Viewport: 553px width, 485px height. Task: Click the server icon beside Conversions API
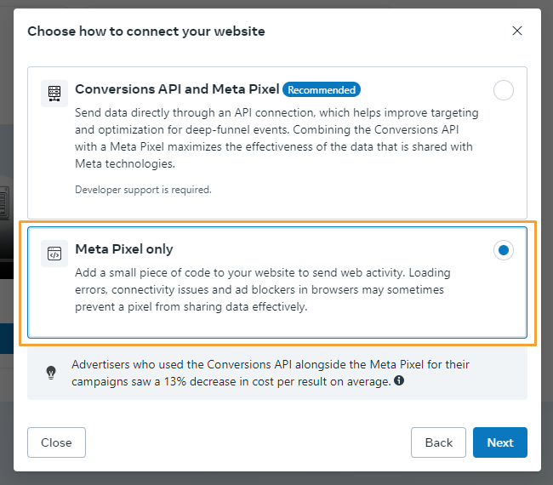click(54, 94)
